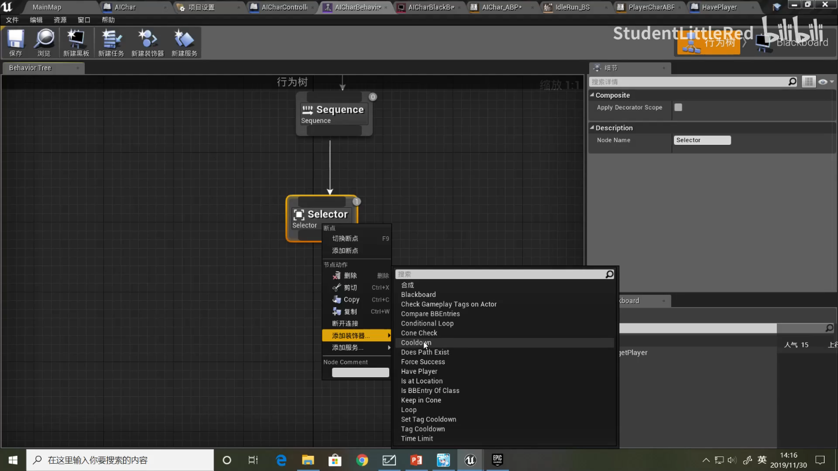
Task: Enable Apply Decorator Scope checkbox
Action: point(678,107)
